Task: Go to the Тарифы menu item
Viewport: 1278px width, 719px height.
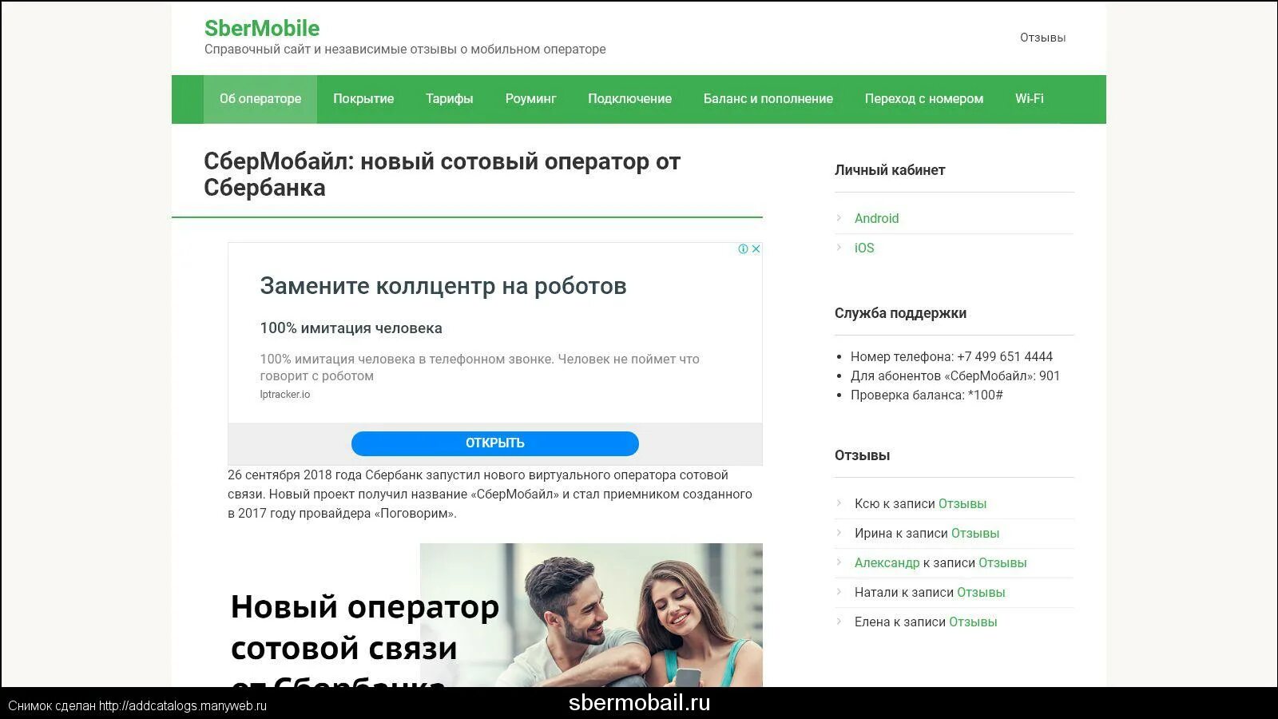Action: 449,99
